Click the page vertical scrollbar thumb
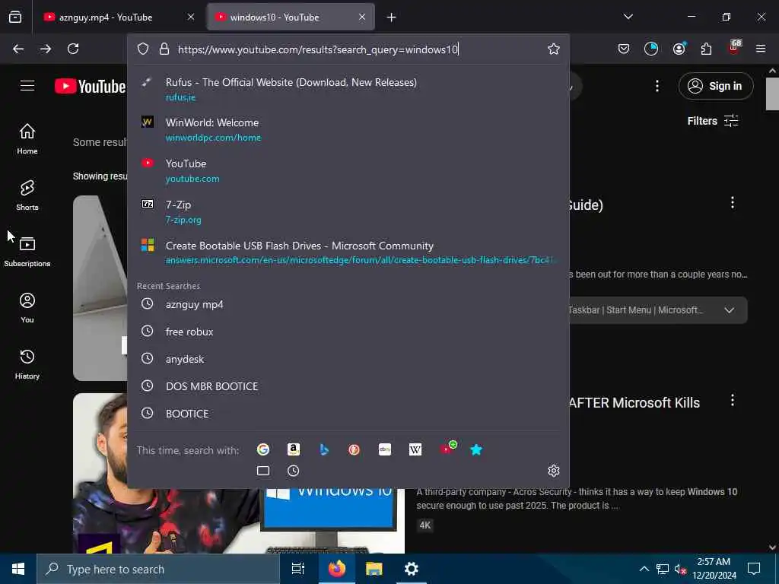The image size is (779, 584). point(772,94)
